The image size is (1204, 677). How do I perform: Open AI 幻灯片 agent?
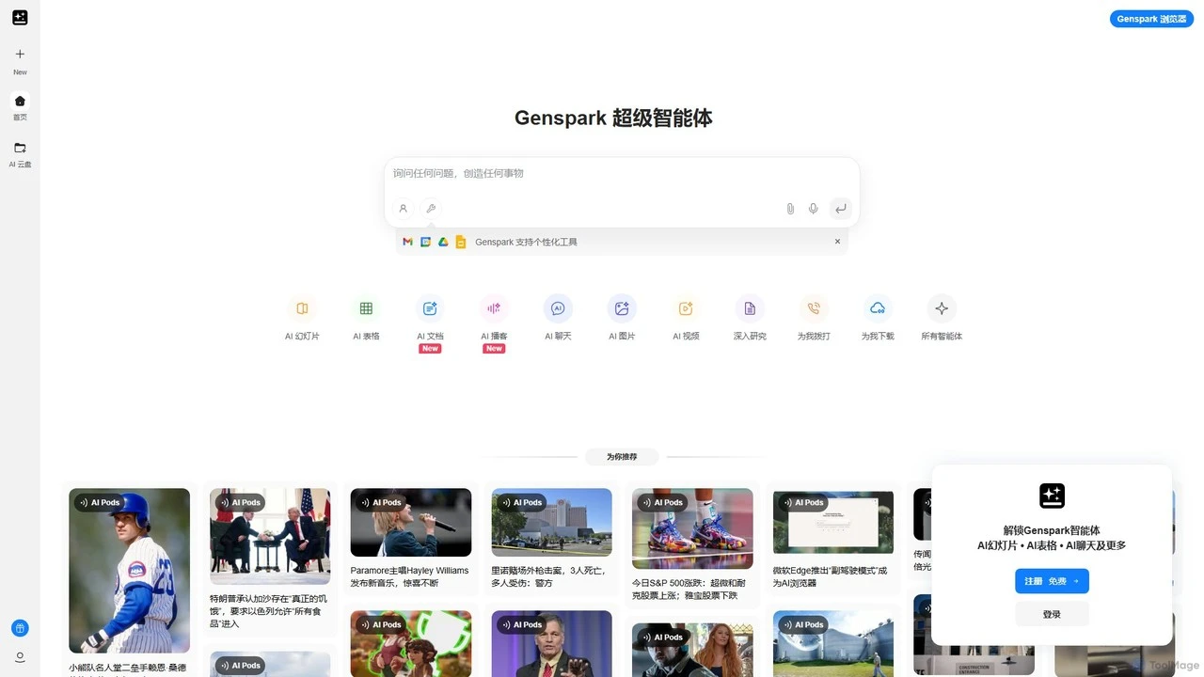click(302, 317)
